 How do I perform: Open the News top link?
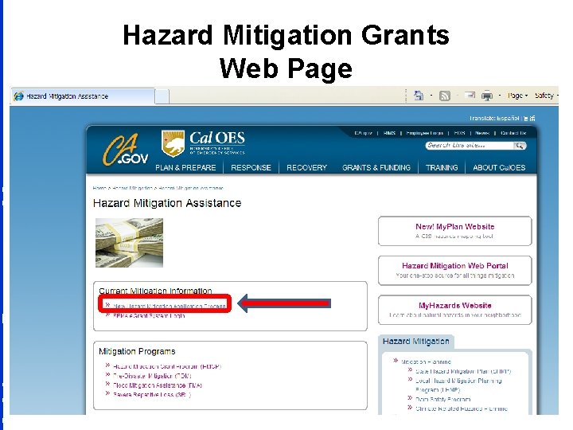point(482,133)
